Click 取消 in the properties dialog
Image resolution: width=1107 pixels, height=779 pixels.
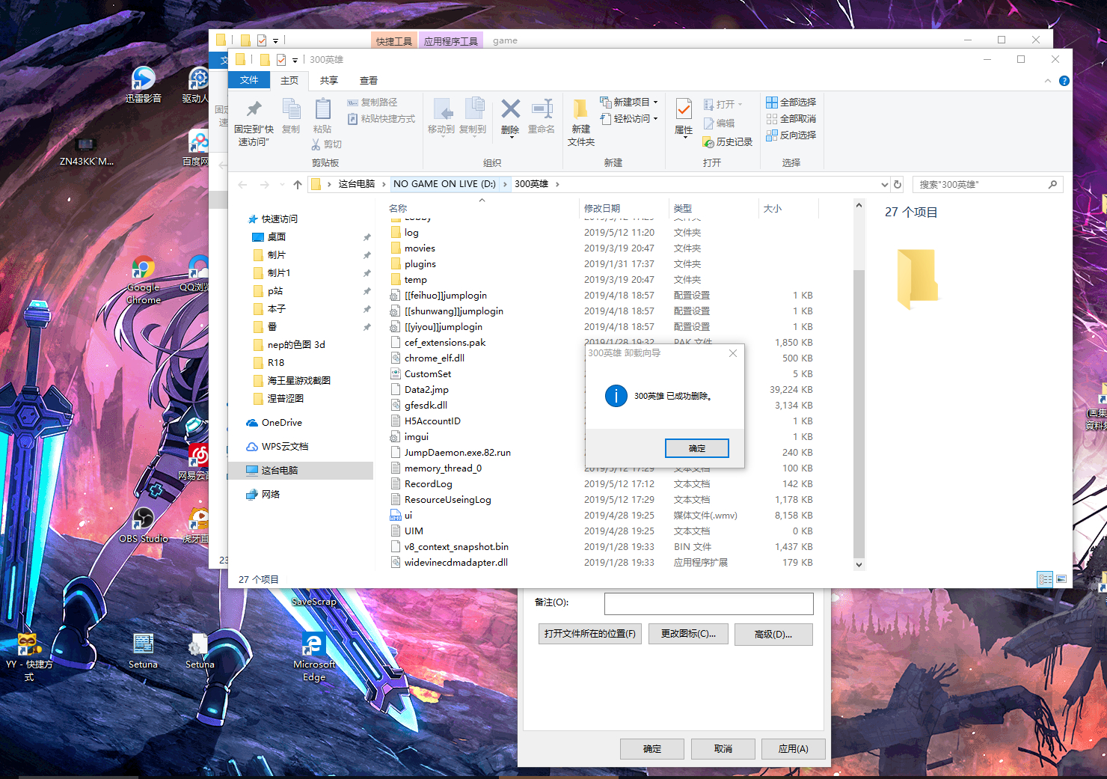tap(723, 748)
